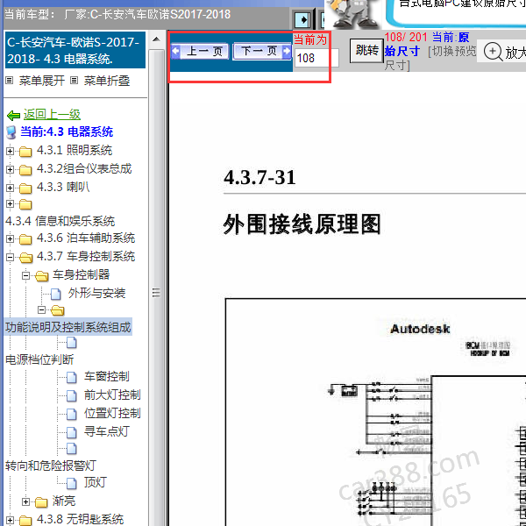This screenshot has width=526, height=526.
Task: Click the right-arrow icon next to vehicle model bar
Action: point(302,20)
